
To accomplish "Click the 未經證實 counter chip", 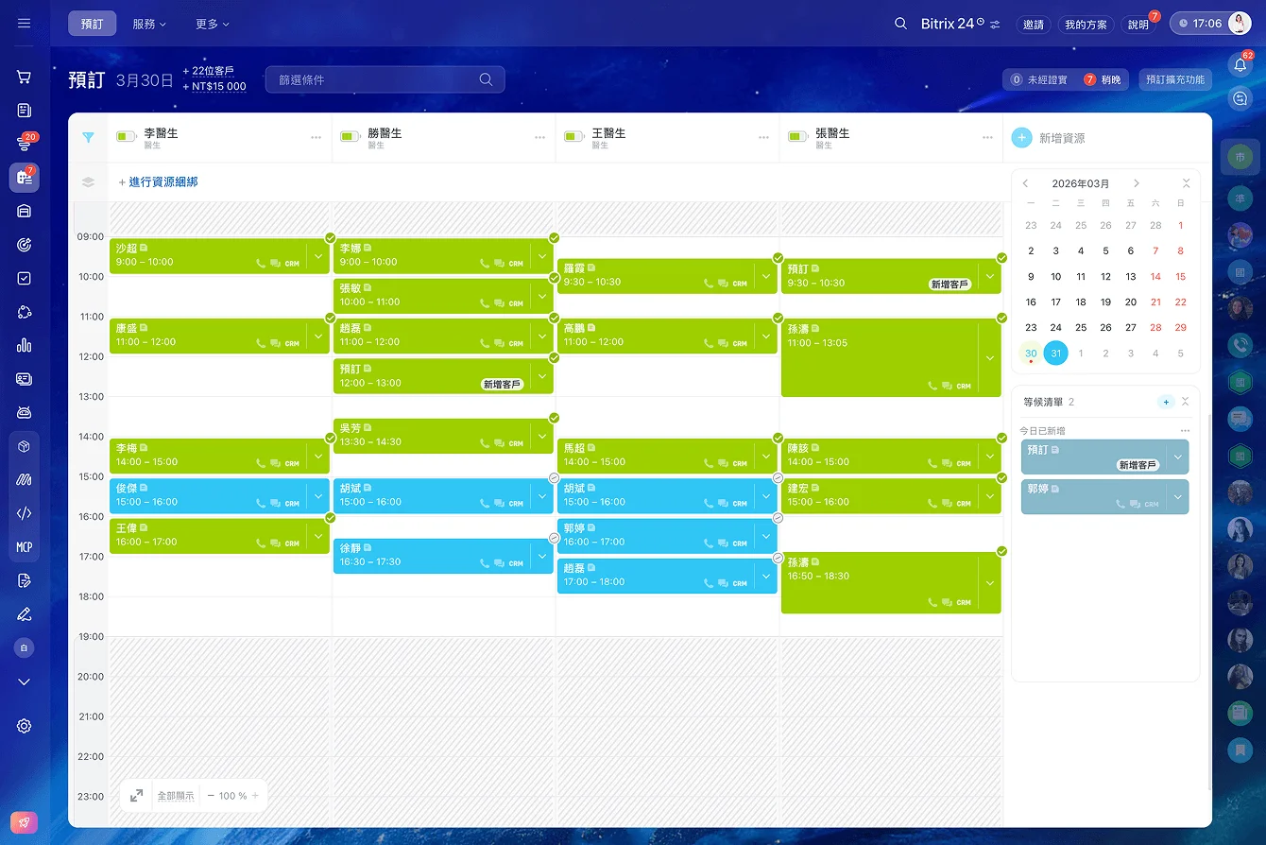I will click(1039, 79).
